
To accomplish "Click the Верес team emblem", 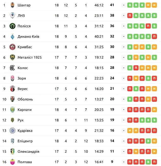I will tap(12, 89).
